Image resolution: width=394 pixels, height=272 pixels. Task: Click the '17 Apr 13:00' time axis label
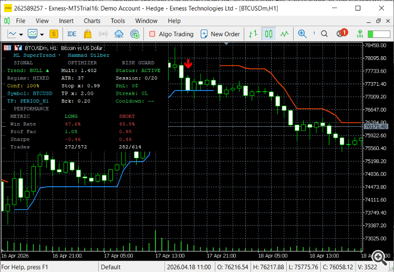(170, 256)
